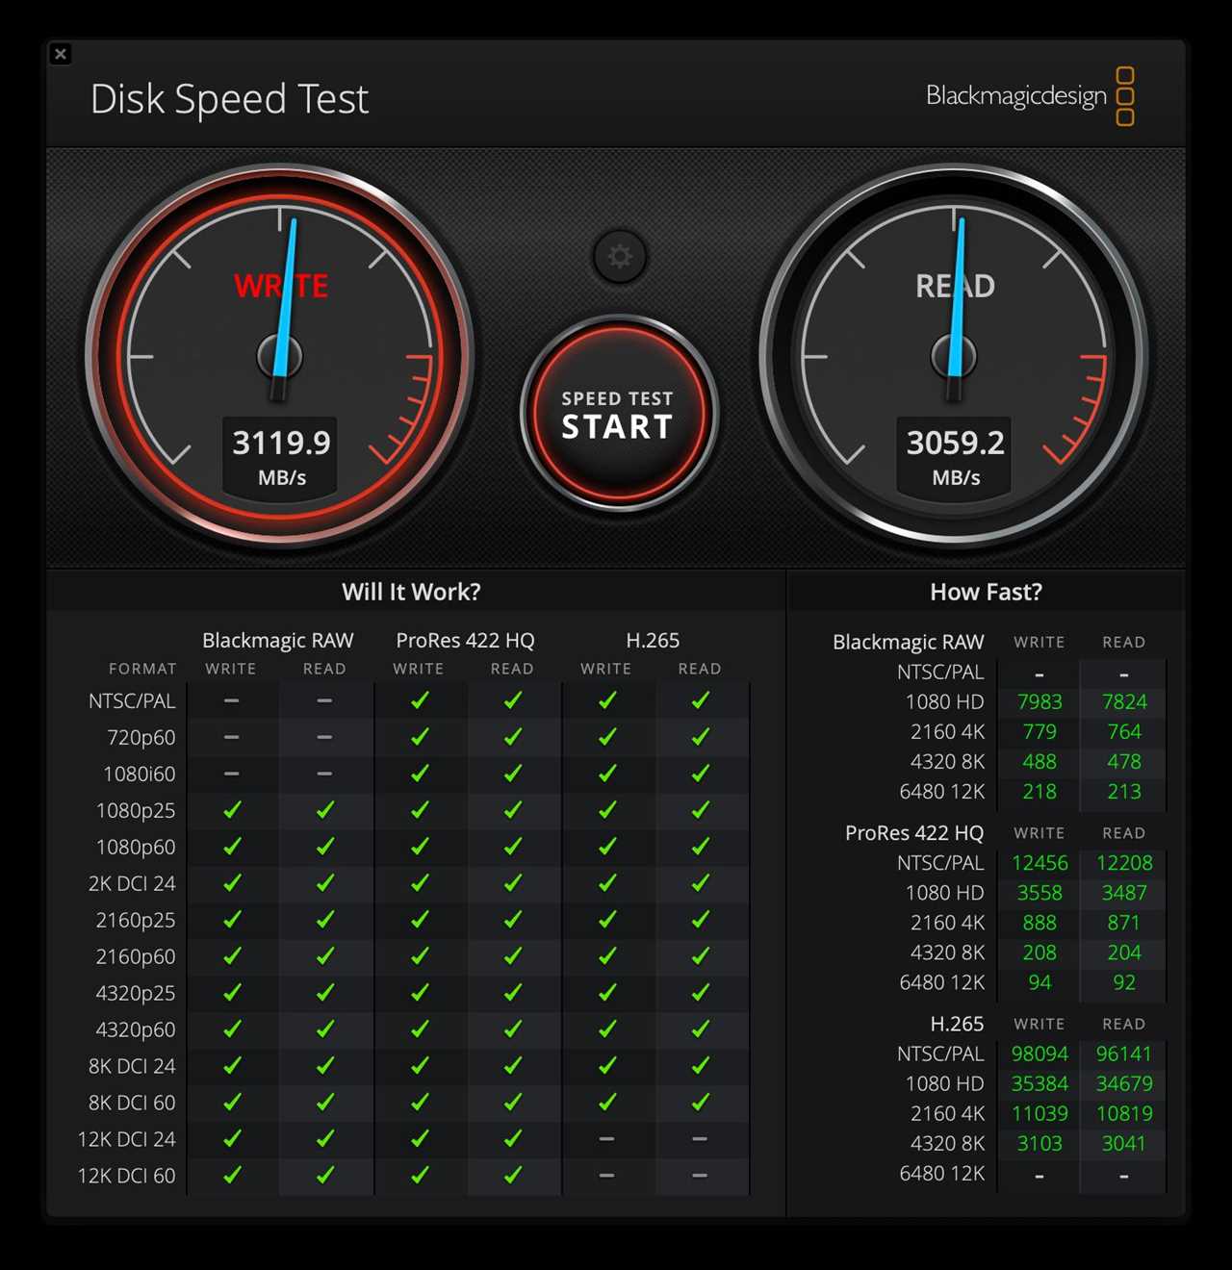
Task: Click the H.265 heading in How Fast
Action: pyautogui.click(x=957, y=1024)
